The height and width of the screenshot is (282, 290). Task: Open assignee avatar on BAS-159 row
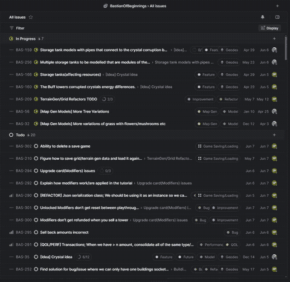(274, 50)
